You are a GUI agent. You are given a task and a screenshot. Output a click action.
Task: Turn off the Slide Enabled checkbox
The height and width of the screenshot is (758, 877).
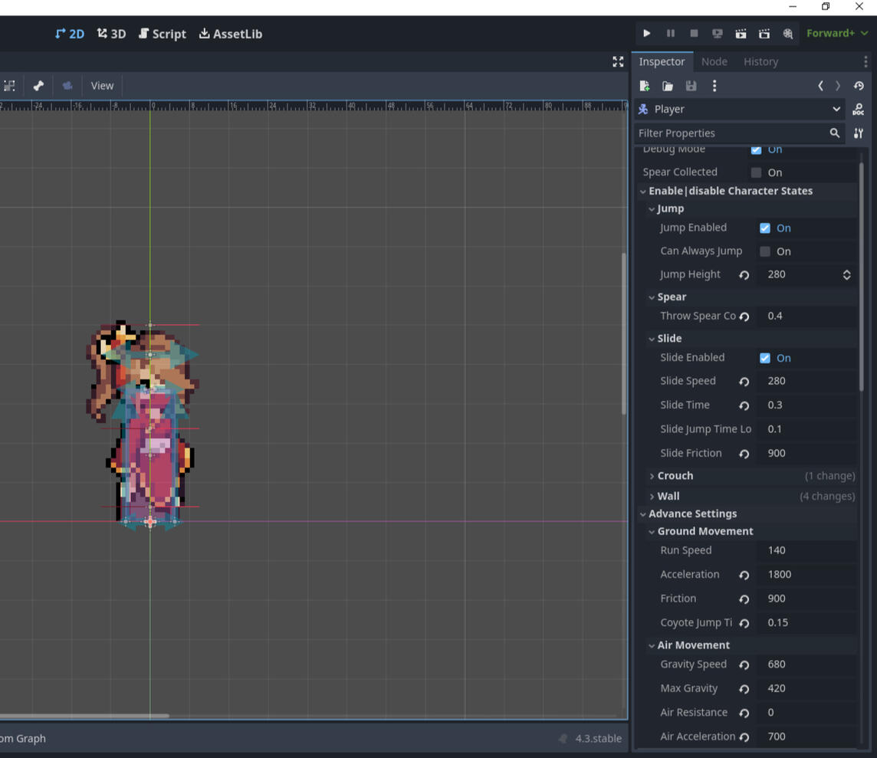click(765, 358)
